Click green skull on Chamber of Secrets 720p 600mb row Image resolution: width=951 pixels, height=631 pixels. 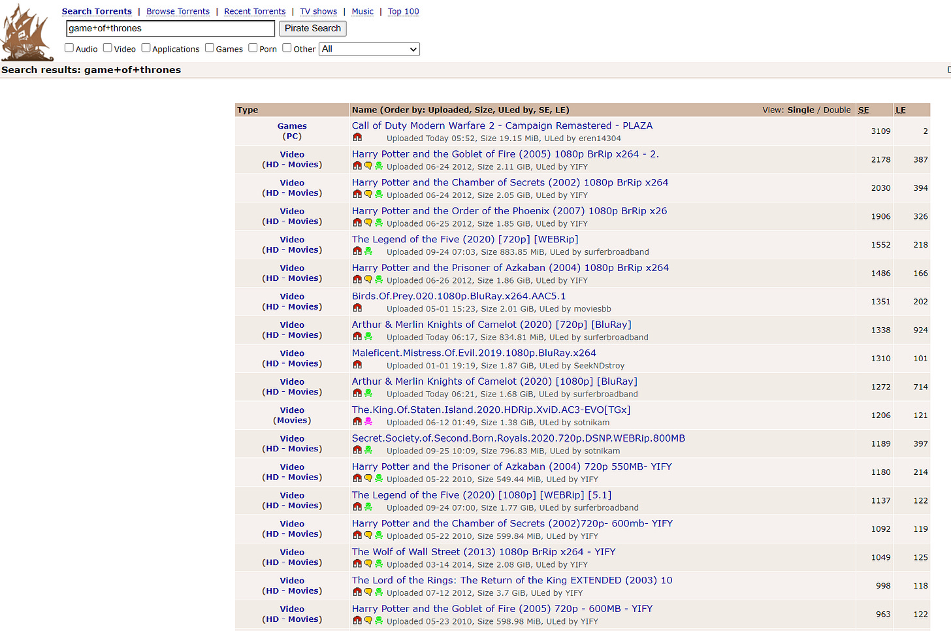click(x=378, y=535)
